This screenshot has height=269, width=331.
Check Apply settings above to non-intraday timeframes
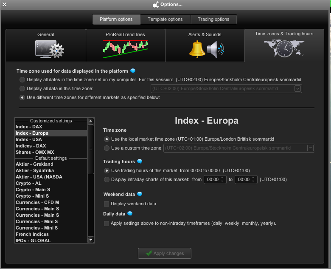[107, 224]
